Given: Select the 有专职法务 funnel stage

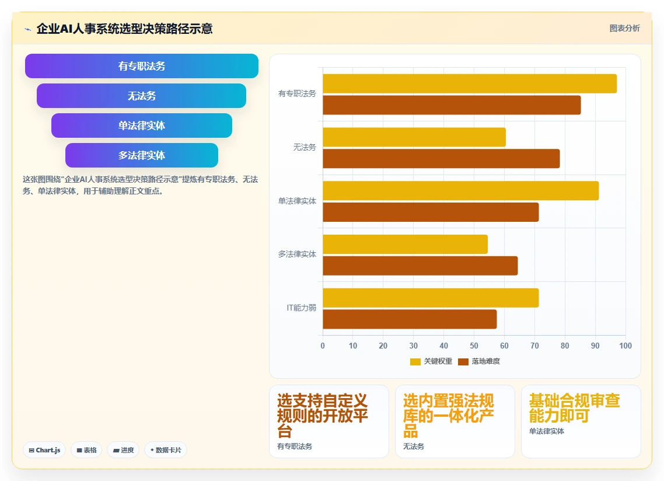Looking at the screenshot, I should pyautogui.click(x=141, y=66).
